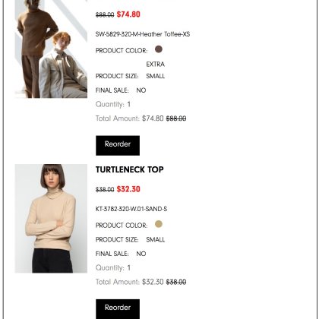
Task: Open the TURTLENECK TOP product title
Action: 130,169
